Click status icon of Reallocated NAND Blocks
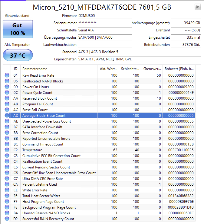 click(x=7, y=81)
